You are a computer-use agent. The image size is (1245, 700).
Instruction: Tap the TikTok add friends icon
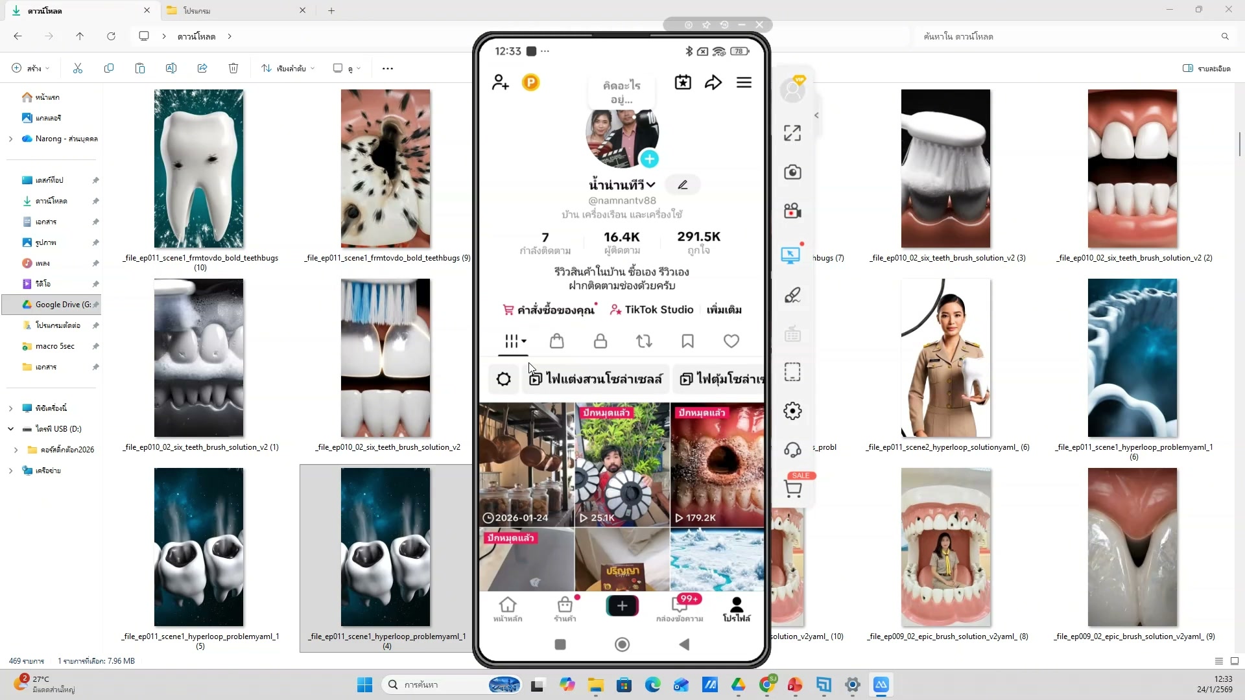click(500, 82)
